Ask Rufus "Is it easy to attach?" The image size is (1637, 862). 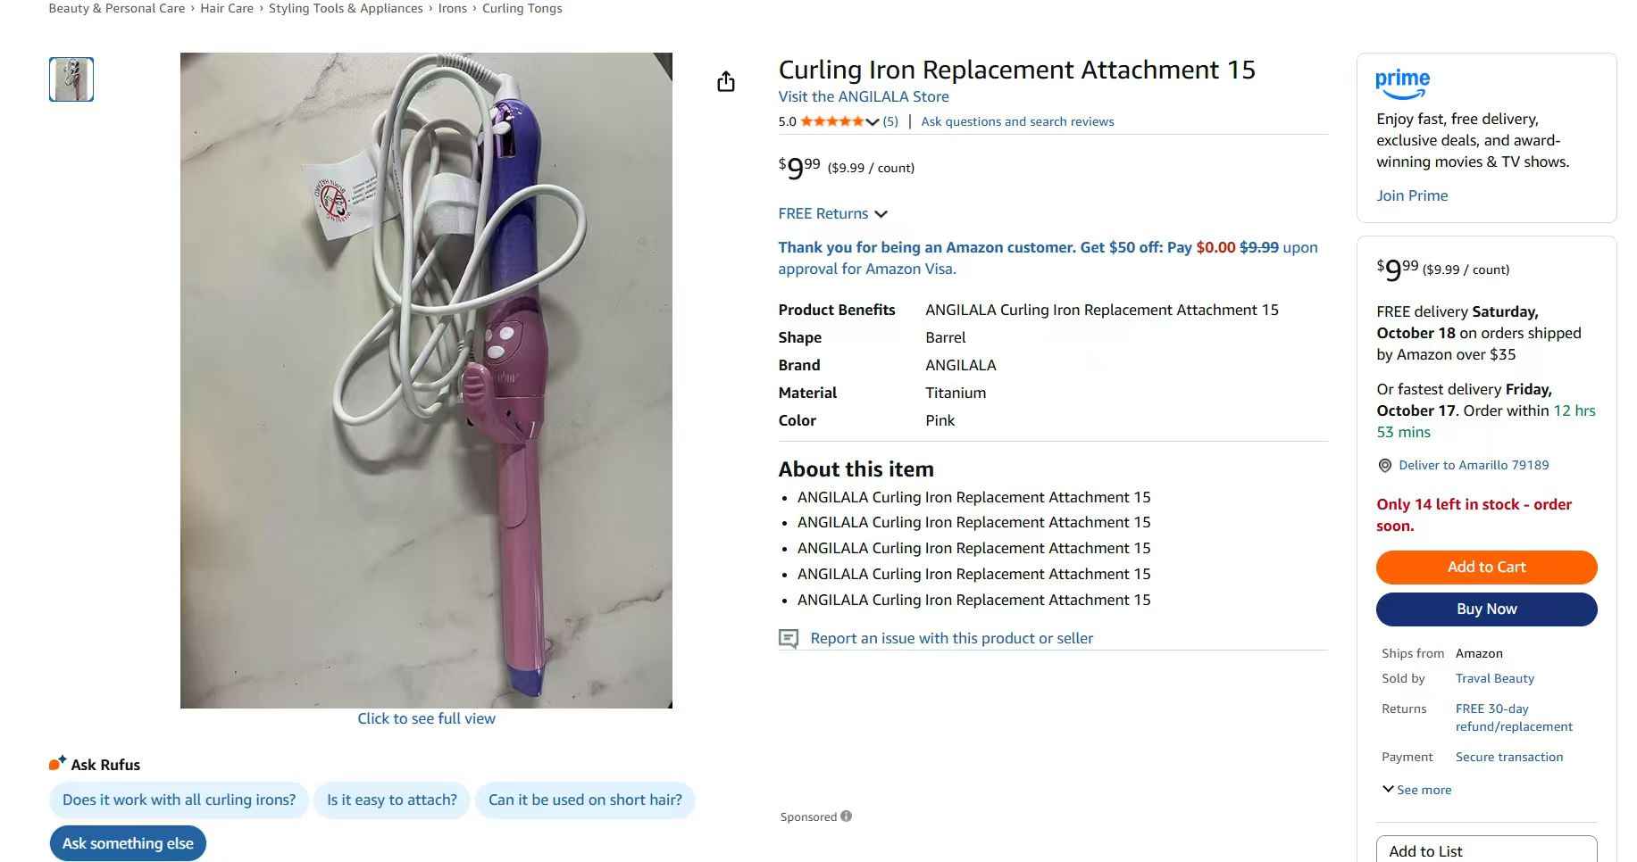pos(392,800)
